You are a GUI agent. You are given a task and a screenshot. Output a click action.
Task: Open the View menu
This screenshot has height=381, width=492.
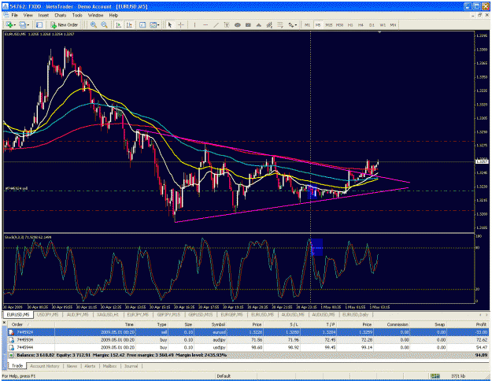pos(28,15)
